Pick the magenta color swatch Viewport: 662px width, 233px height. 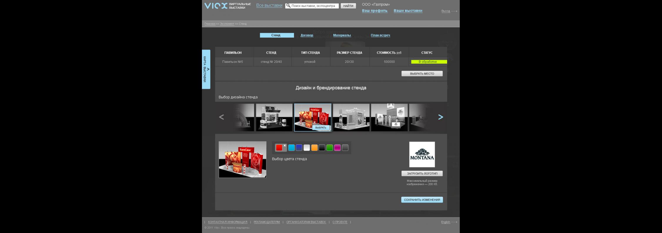pos(337,148)
